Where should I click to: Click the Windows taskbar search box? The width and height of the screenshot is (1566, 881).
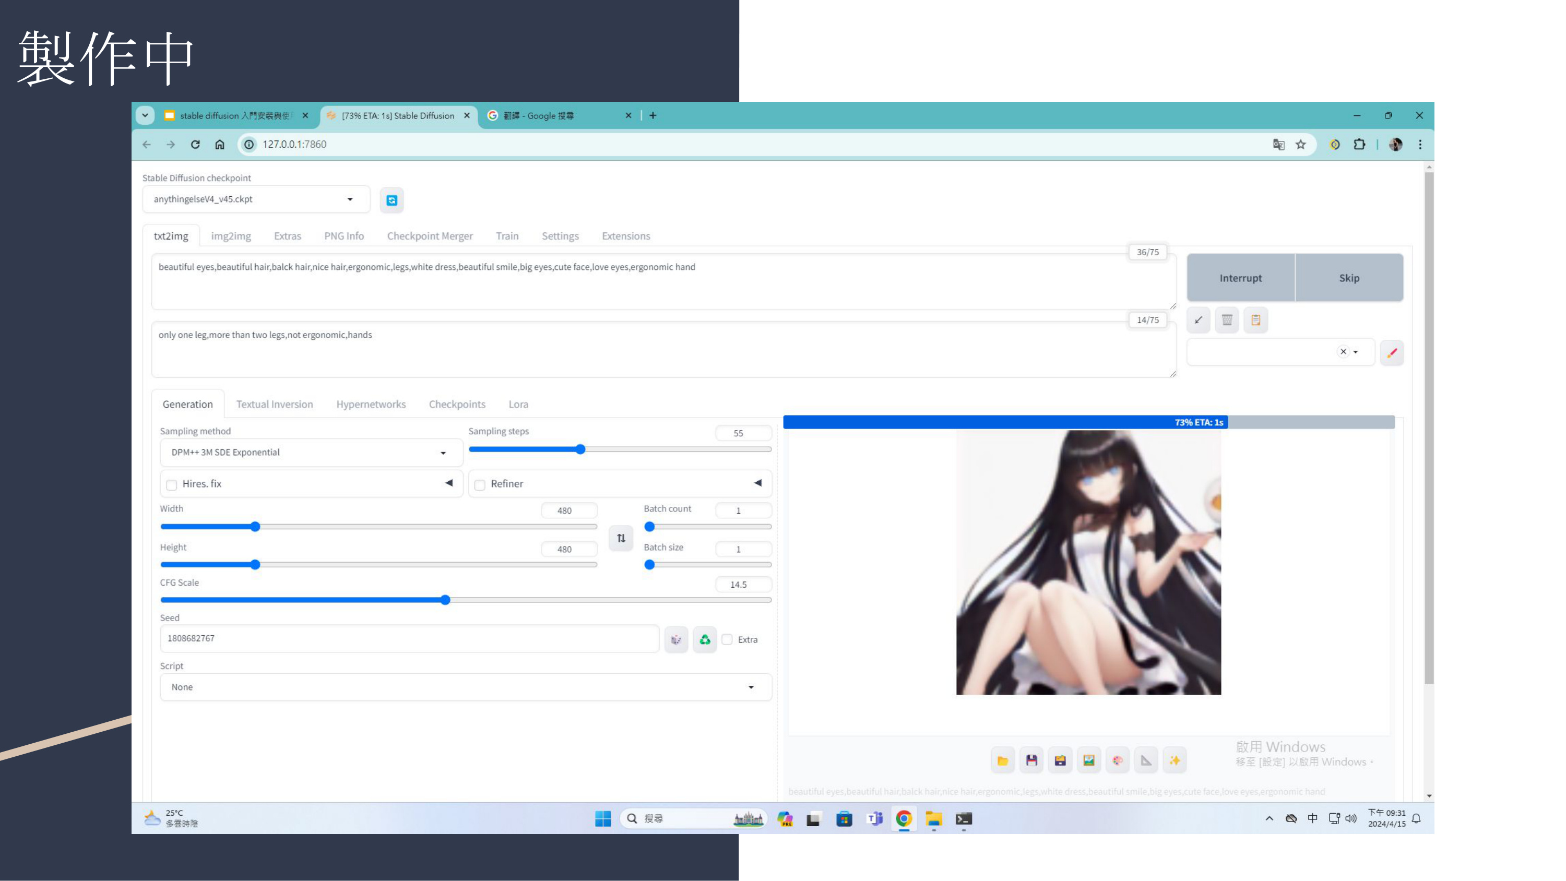coord(694,819)
